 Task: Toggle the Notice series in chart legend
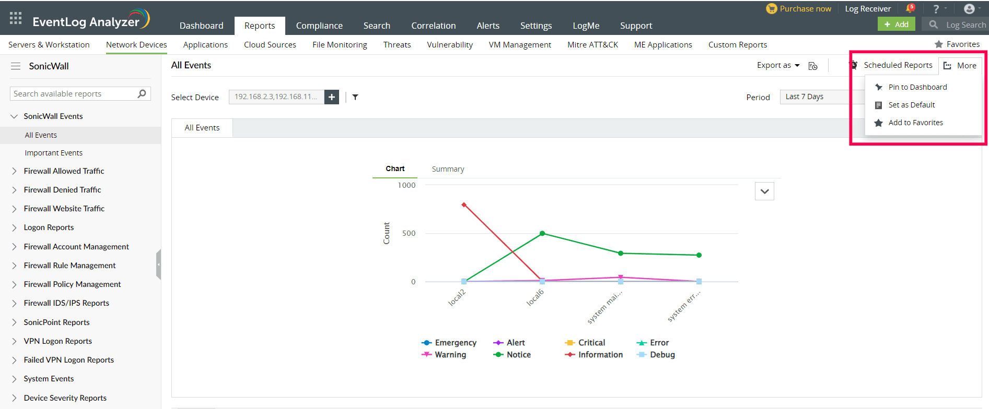(x=513, y=355)
